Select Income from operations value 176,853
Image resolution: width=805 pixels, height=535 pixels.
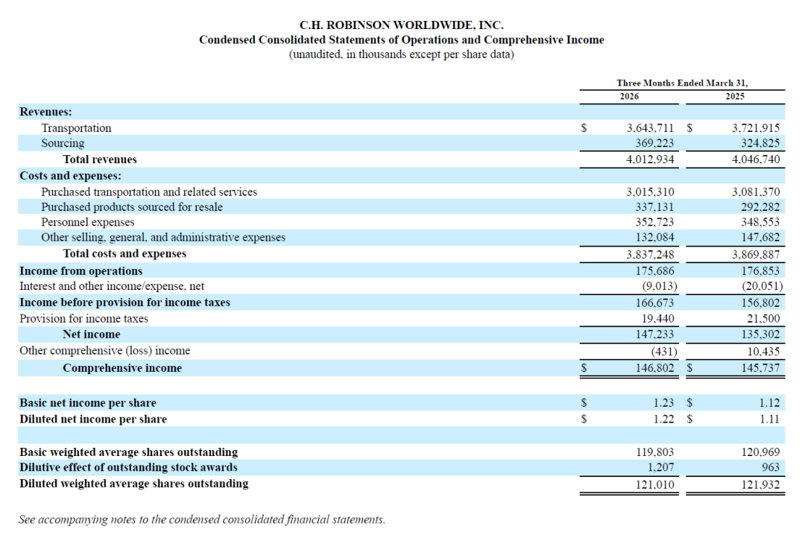click(760, 270)
